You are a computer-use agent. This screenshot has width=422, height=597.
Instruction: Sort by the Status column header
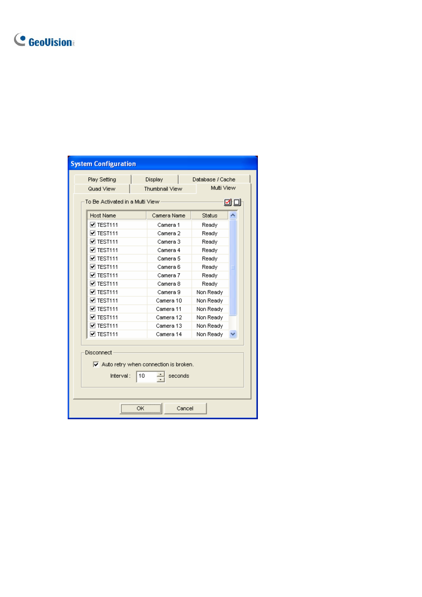[210, 216]
